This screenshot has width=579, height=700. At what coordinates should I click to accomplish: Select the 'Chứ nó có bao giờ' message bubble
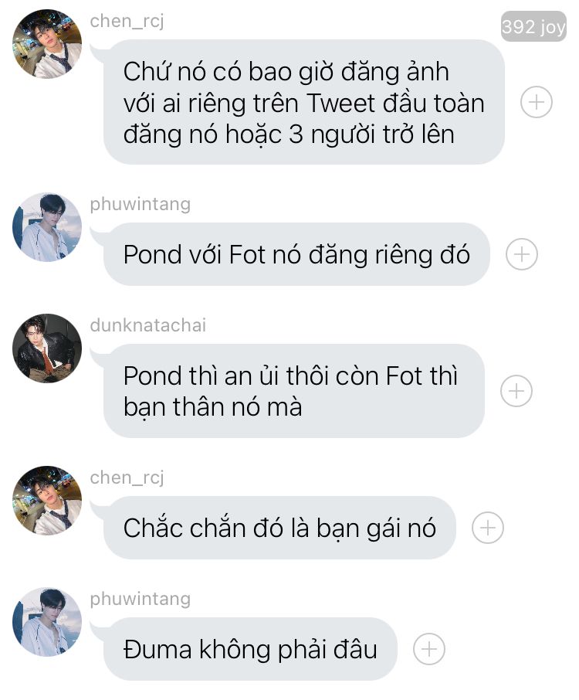click(303, 102)
